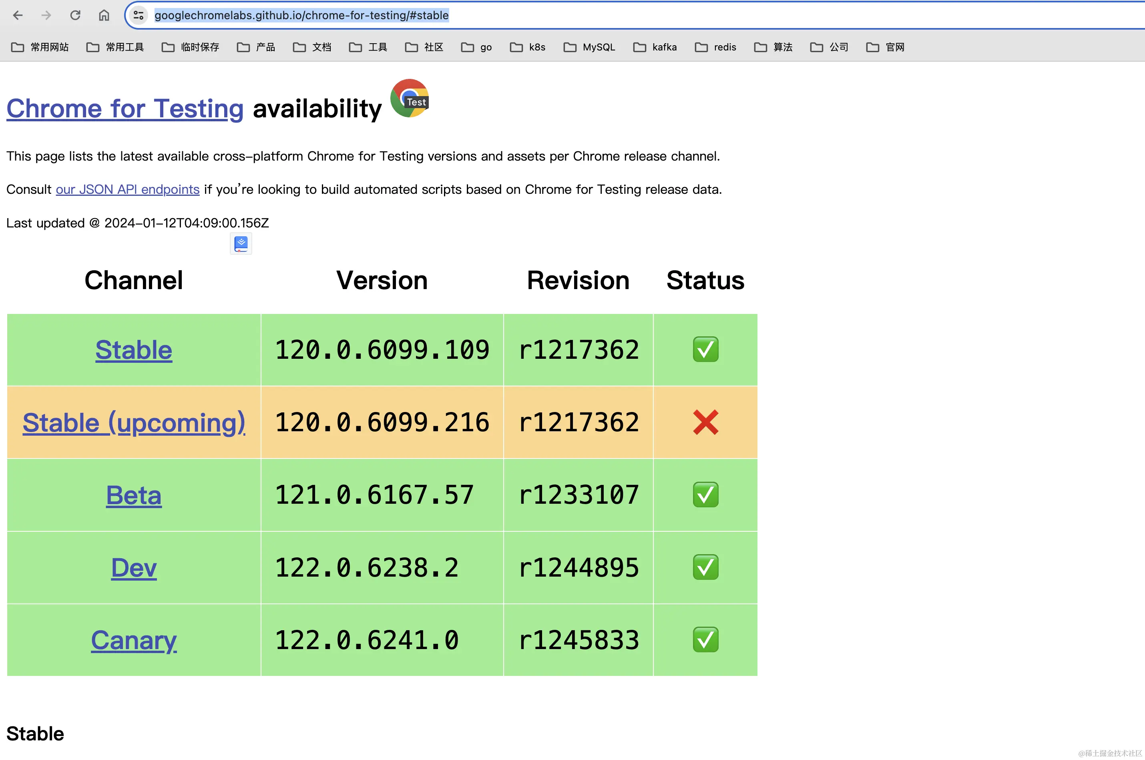Viewport: 1145px width, 760px height.
Task: Click the green checkmark in the Beta row
Action: tap(705, 495)
